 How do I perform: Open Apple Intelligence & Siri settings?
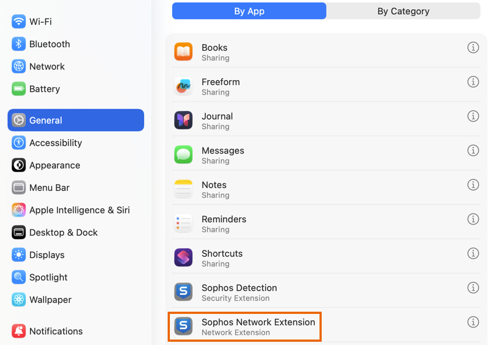point(74,210)
